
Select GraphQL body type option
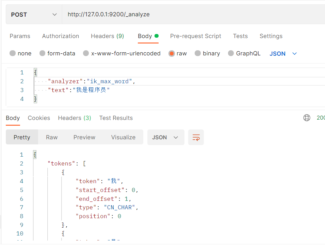[231, 53]
